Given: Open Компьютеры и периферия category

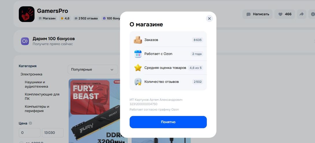Looking at the screenshot, I should (x=37, y=109).
